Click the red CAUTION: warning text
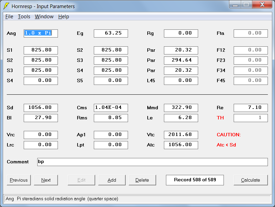The width and height of the screenshot is (275, 207). pos(229,135)
